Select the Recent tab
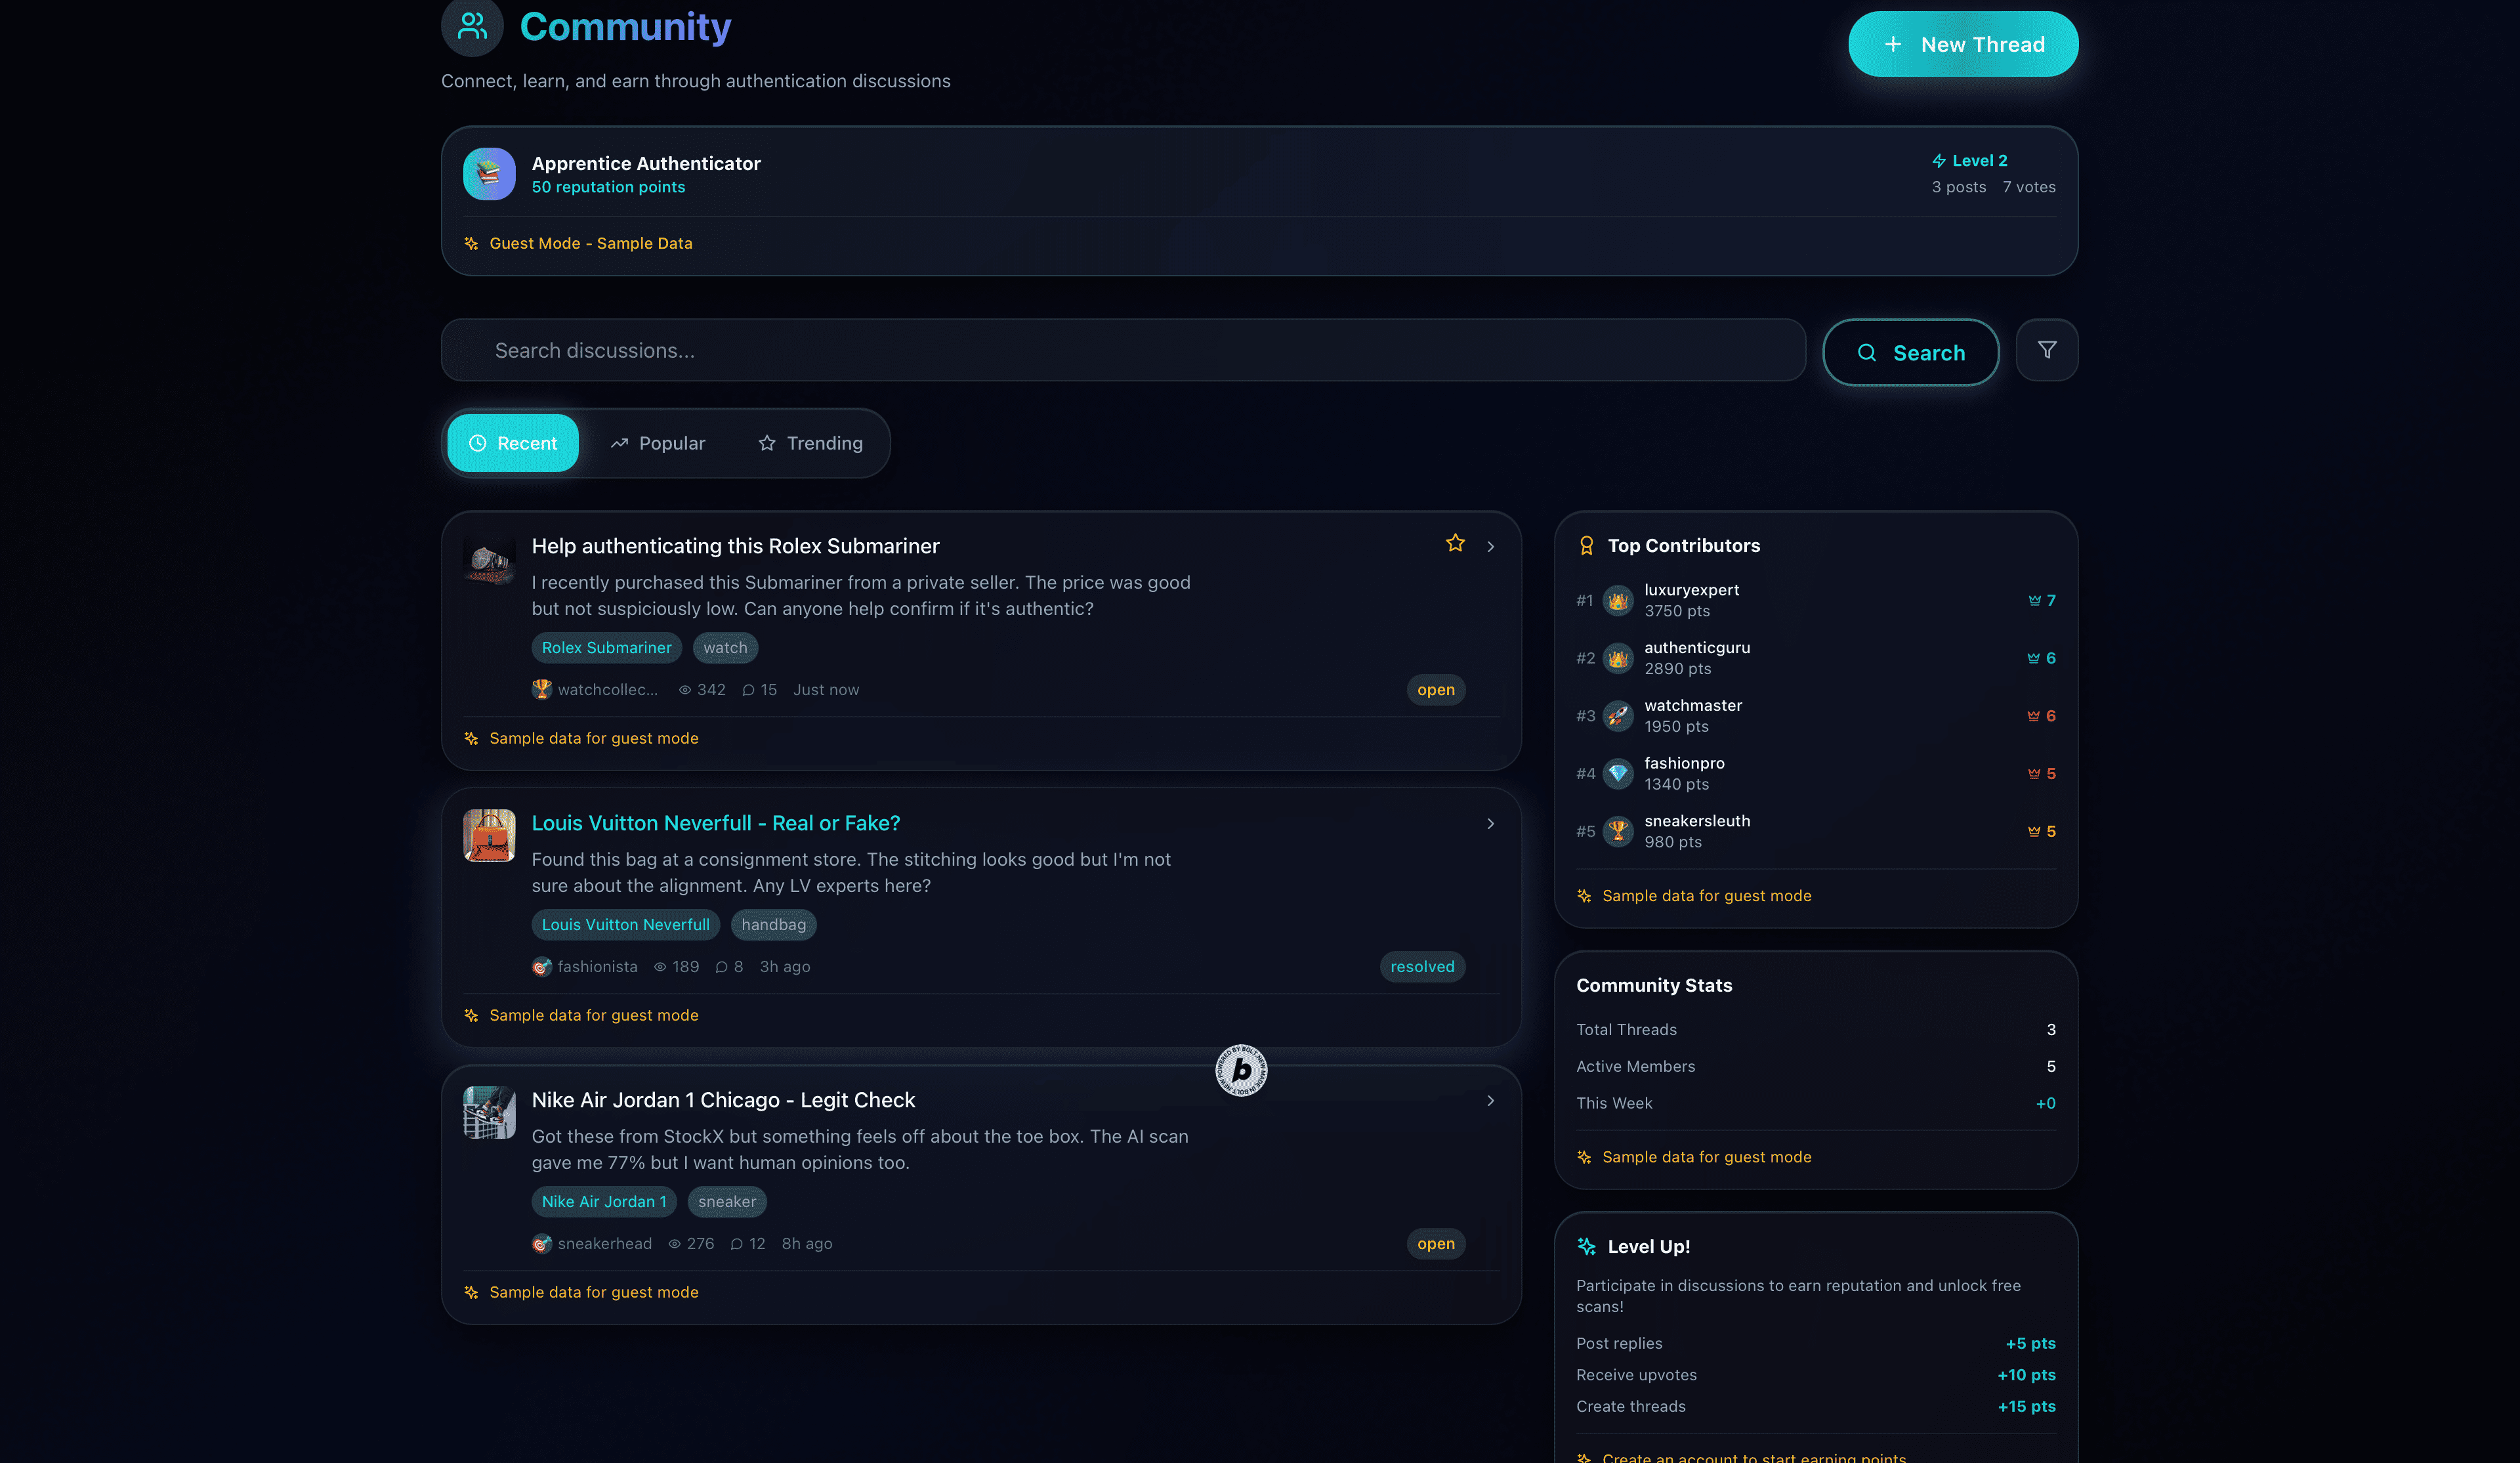 point(513,443)
